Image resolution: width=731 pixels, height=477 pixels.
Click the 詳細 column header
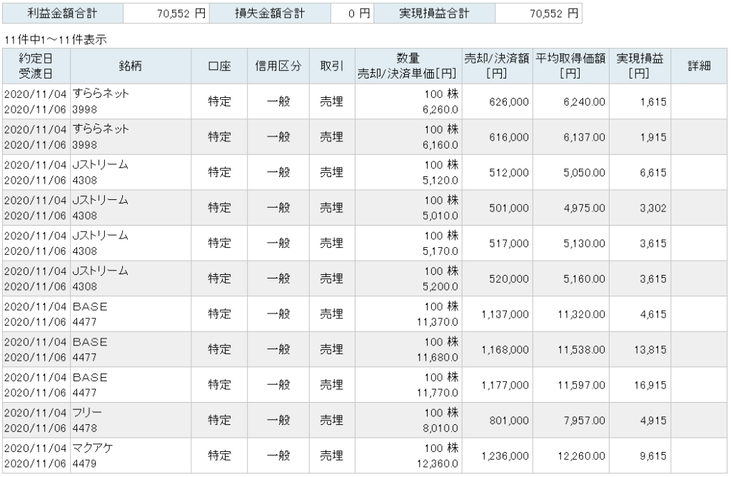[699, 66]
